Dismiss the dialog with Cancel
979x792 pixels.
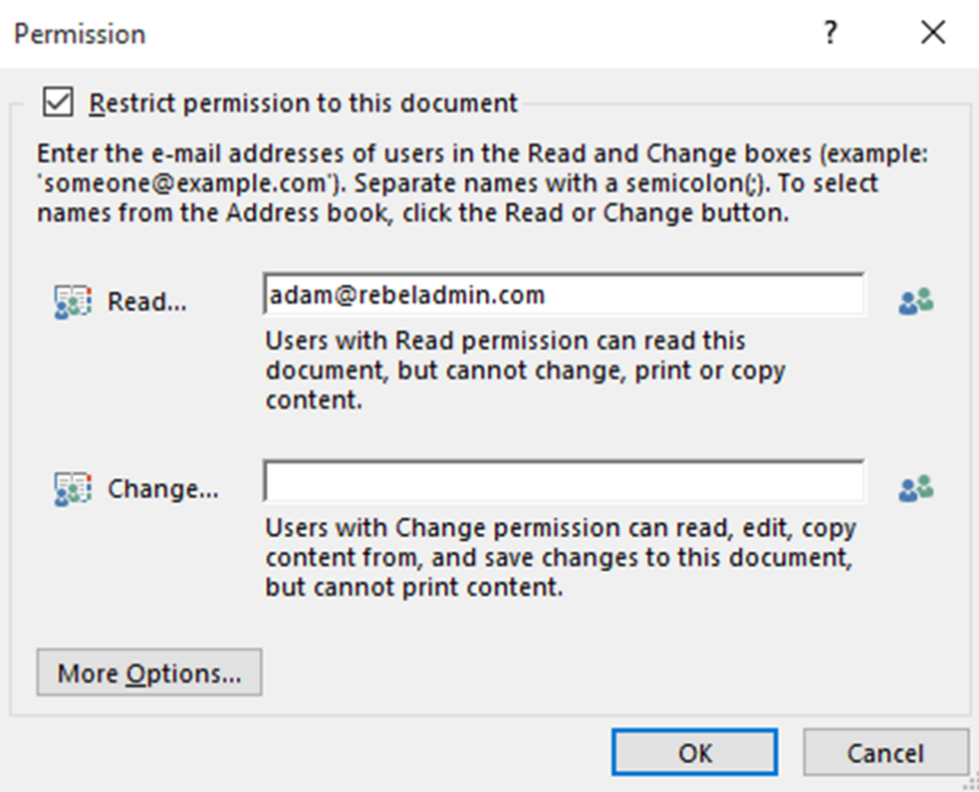pyautogui.click(x=885, y=753)
